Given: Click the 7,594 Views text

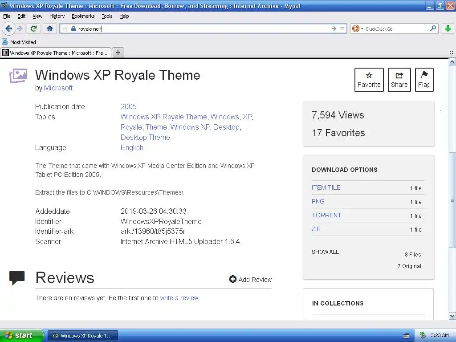Looking at the screenshot, I should click(338, 115).
